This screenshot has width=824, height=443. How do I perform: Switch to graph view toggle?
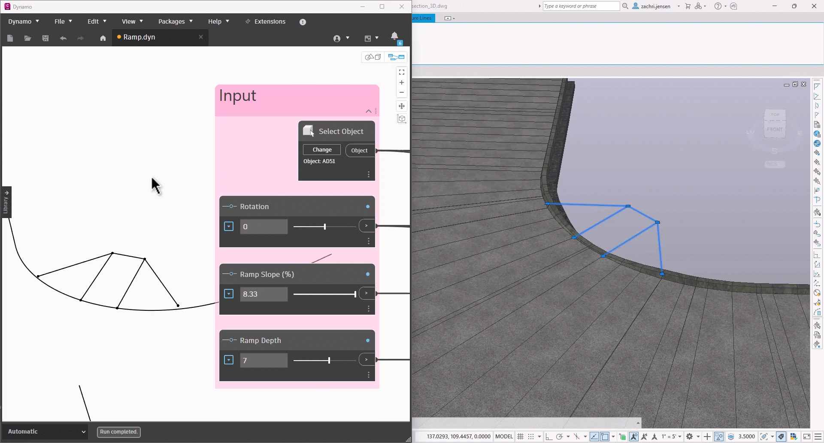397,57
